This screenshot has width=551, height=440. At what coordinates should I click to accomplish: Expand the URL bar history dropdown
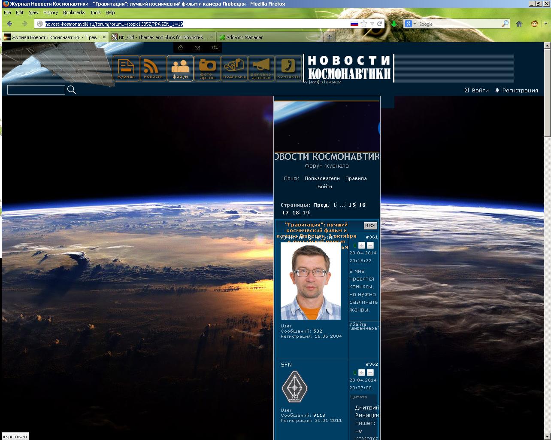[372, 24]
